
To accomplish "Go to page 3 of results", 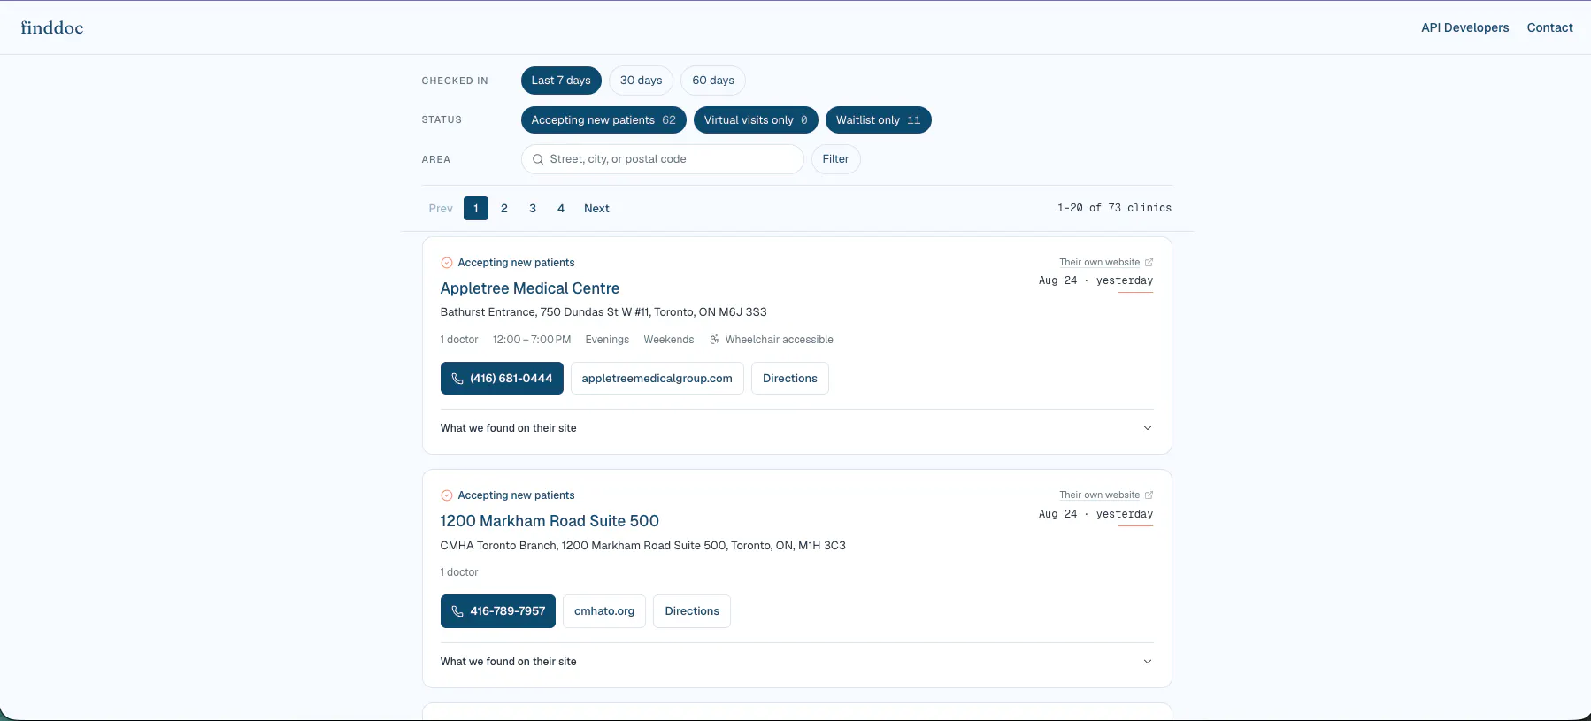I will [533, 209].
